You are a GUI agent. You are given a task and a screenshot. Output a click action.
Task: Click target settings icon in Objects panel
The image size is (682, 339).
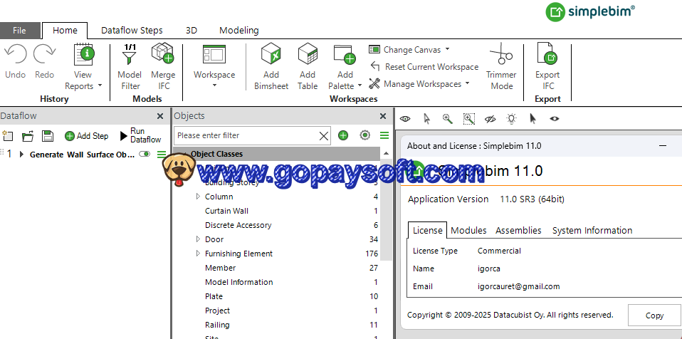click(365, 135)
